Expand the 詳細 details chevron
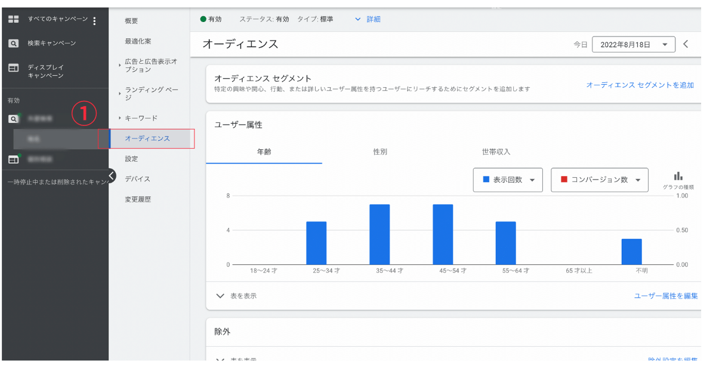This screenshot has width=716, height=376. 358,19
